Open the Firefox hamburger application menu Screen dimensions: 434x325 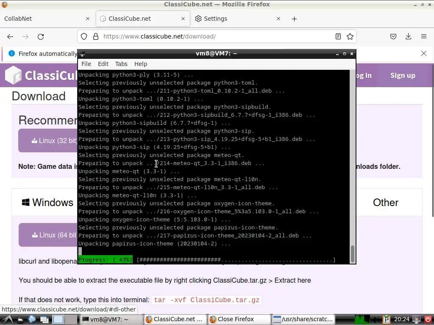click(424, 36)
